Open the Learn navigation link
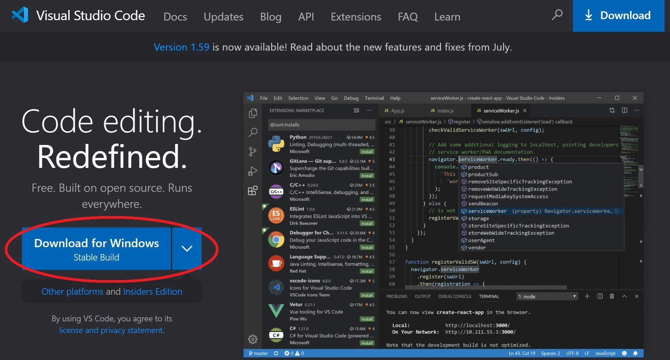Image resolution: width=670 pixels, height=360 pixels. pos(447,16)
